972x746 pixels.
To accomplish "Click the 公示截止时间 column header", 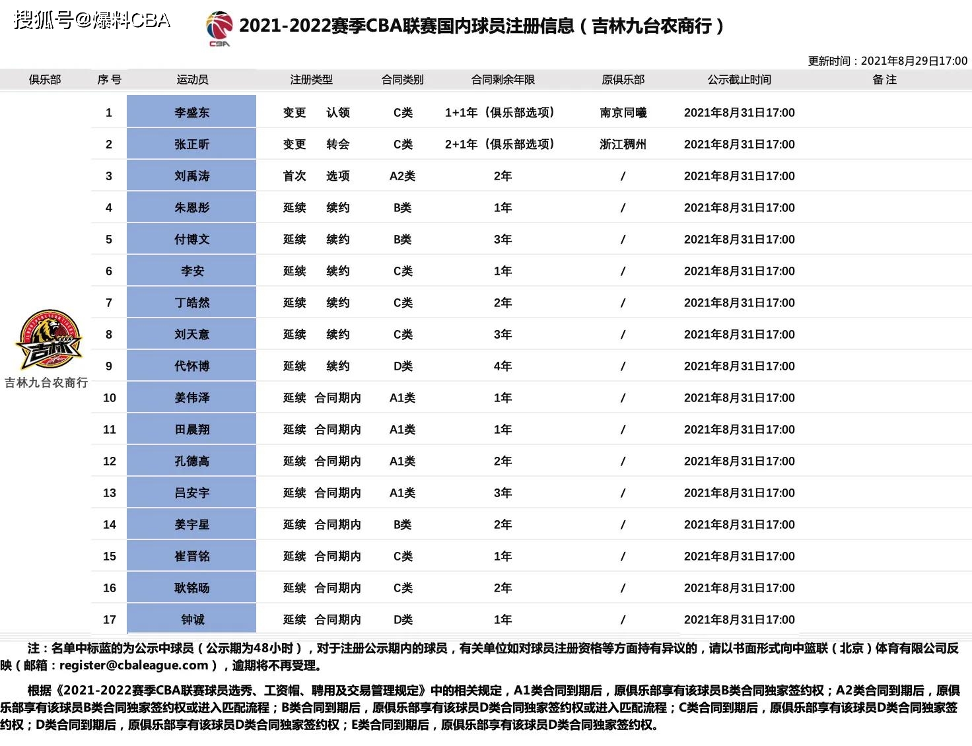I will click(740, 80).
